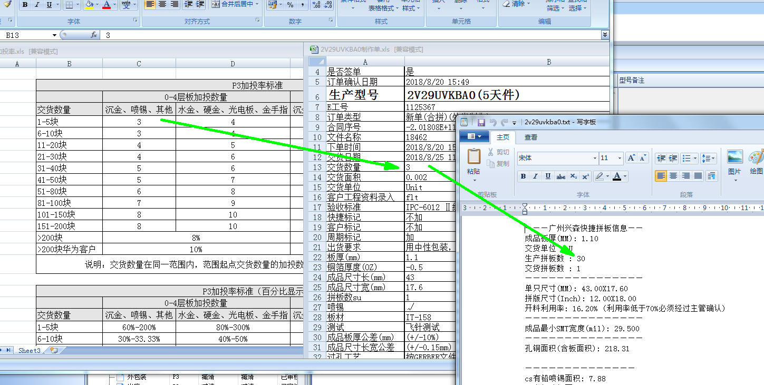Click WordPad font color A button
The height and width of the screenshot is (385, 764).
tap(616, 176)
